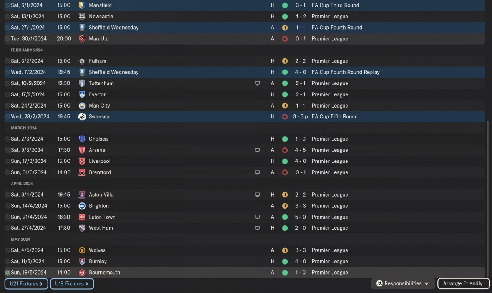Open the Liverpool team name link
Image resolution: width=492 pixels, height=293 pixels.
(x=100, y=161)
